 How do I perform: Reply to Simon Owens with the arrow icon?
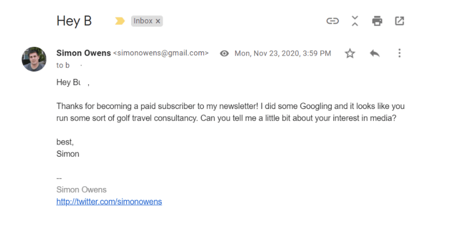375,53
